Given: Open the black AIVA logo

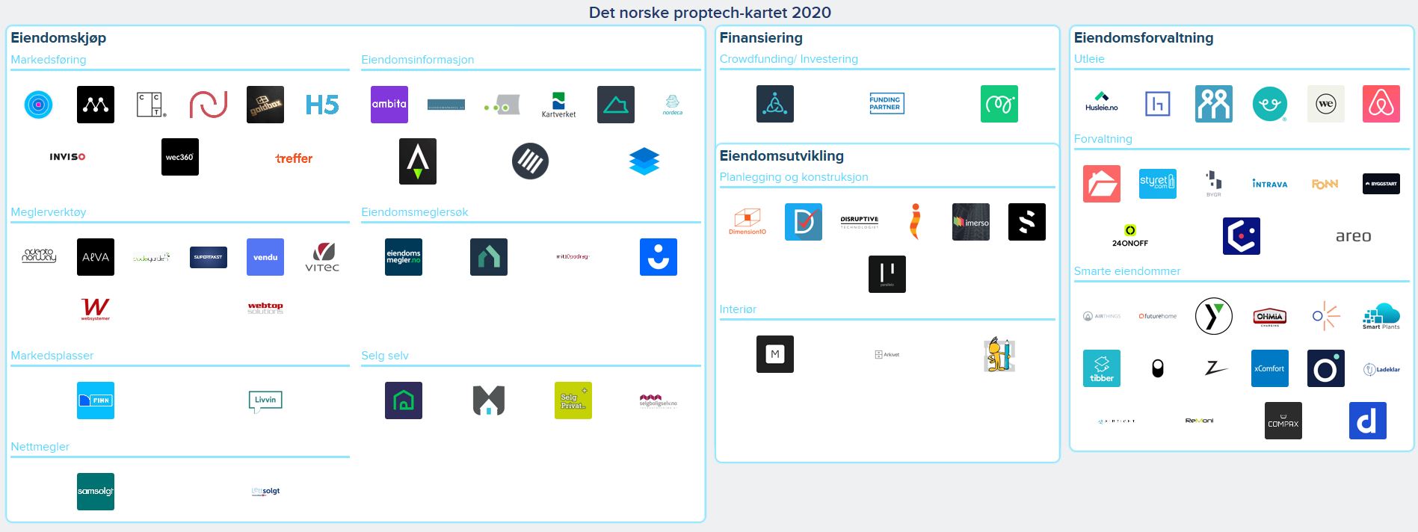Looking at the screenshot, I should (96, 257).
